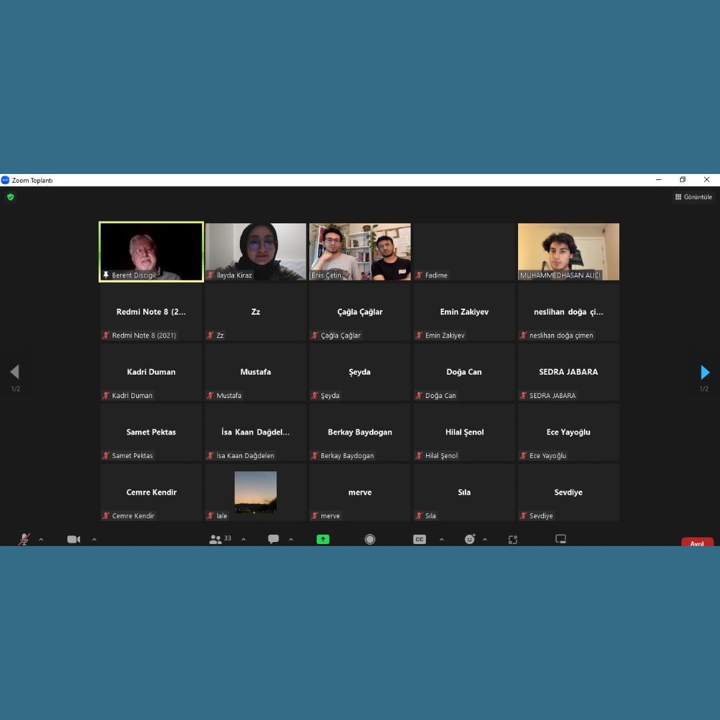Unmute the microphone in the toolbar

pos(24,539)
